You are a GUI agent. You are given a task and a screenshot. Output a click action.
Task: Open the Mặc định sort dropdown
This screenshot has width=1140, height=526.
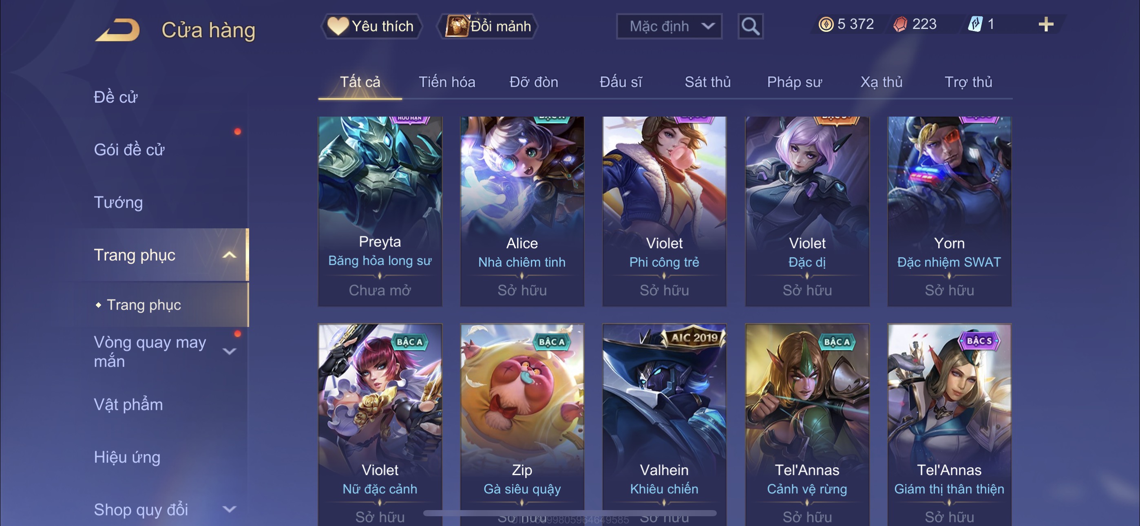tap(669, 27)
